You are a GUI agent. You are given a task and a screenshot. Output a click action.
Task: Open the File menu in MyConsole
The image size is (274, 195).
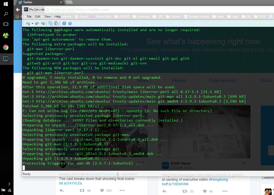point(29,17)
